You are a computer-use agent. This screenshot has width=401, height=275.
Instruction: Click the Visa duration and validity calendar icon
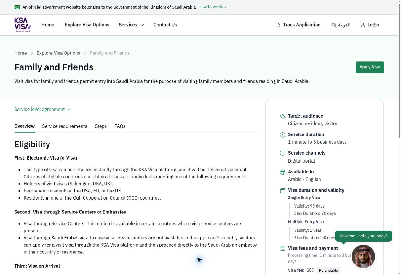(x=283, y=191)
